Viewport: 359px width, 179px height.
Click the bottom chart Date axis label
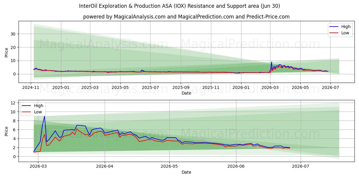[x=186, y=172]
